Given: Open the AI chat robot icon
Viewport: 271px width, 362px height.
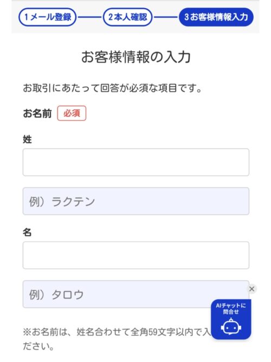Looking at the screenshot, I should click(231, 326).
